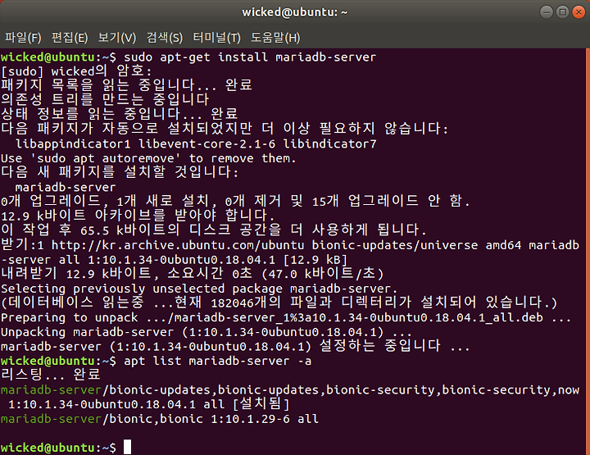This screenshot has width=590, height=455.
Task: Open the 도움말(H) menu
Action: 275,38
